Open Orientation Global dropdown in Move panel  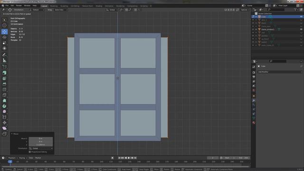click(41, 148)
